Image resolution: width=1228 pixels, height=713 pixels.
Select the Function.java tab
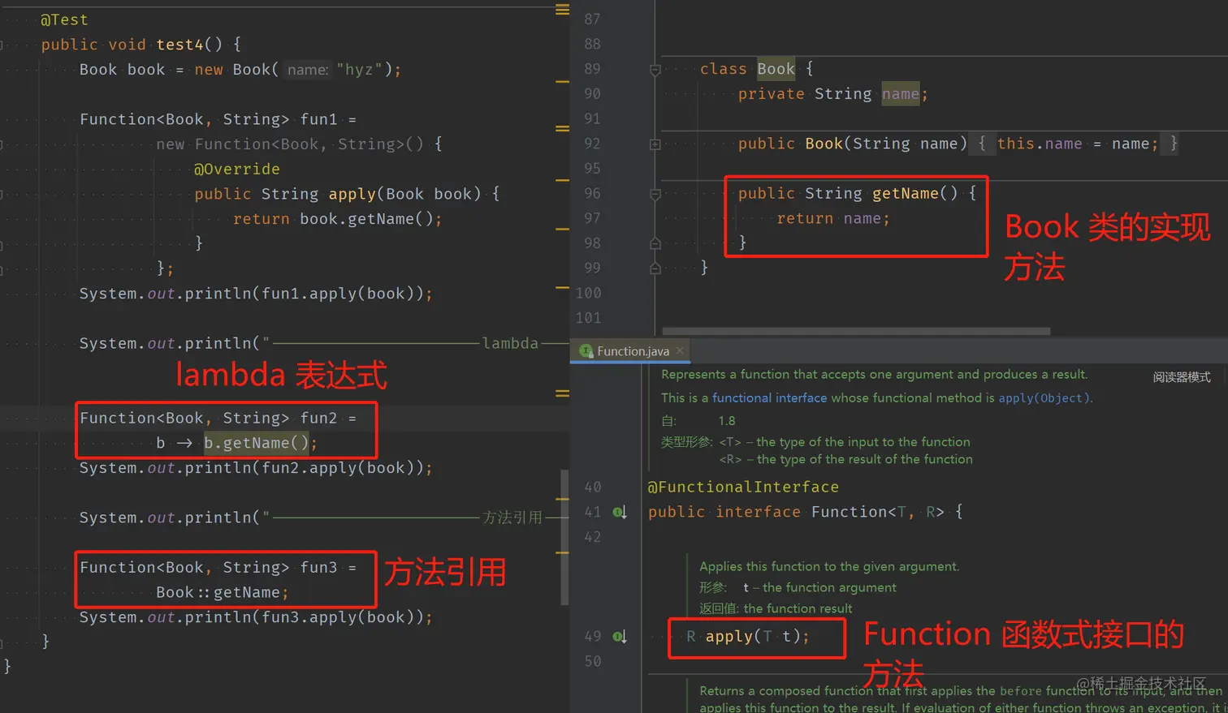click(631, 351)
